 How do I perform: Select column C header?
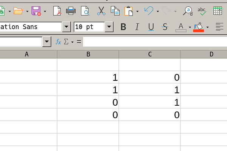coord(149,54)
